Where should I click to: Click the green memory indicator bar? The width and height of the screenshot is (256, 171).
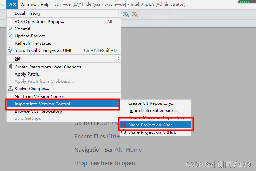click(x=247, y=2)
